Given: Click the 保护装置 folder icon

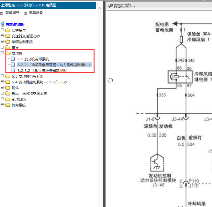Looking at the screenshot, I should pos(8,30).
